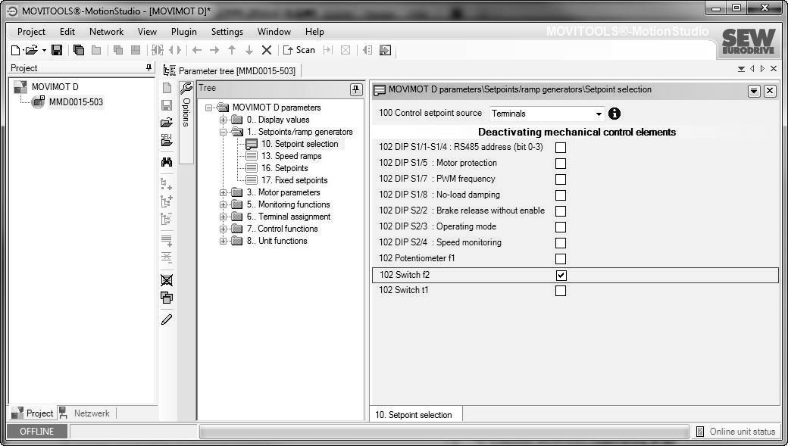Select 16. Setpoints tree item

point(284,168)
